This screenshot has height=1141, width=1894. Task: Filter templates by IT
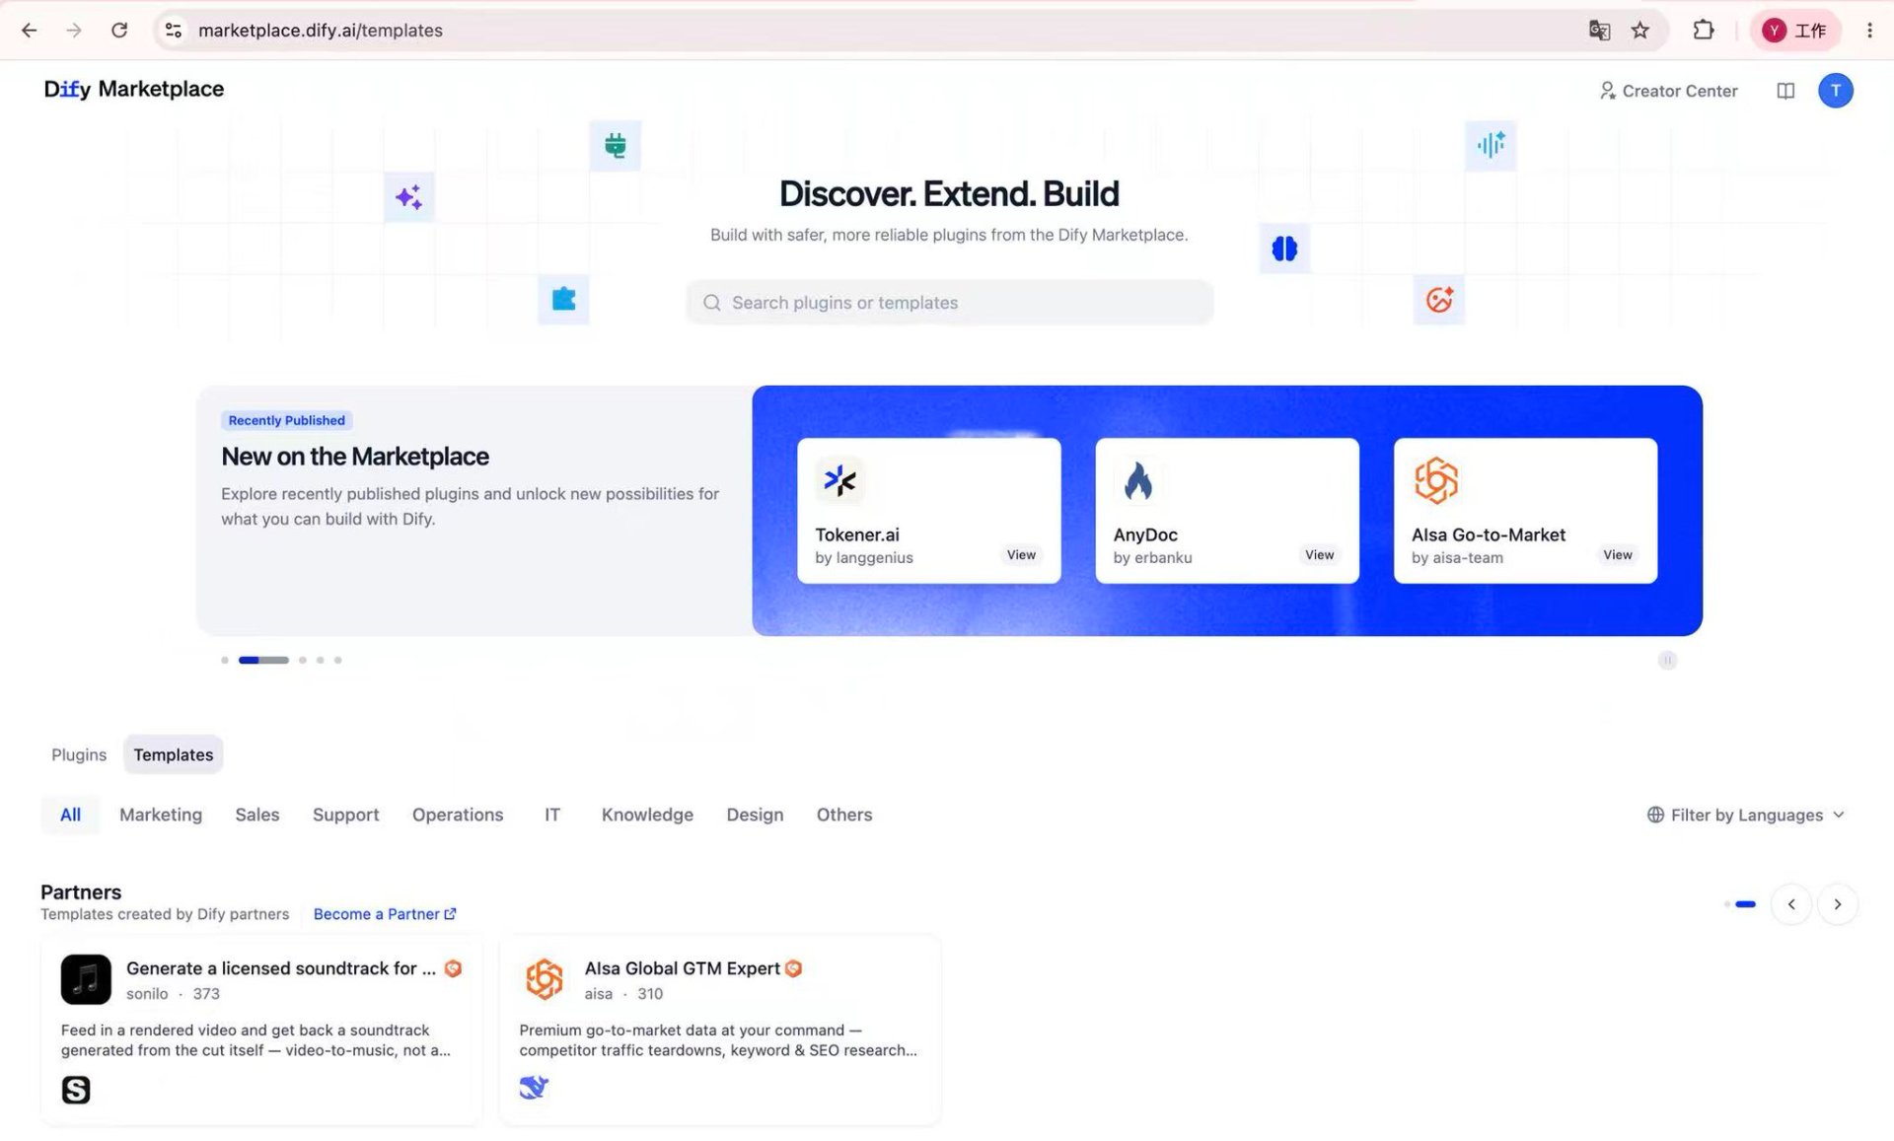pyautogui.click(x=552, y=815)
